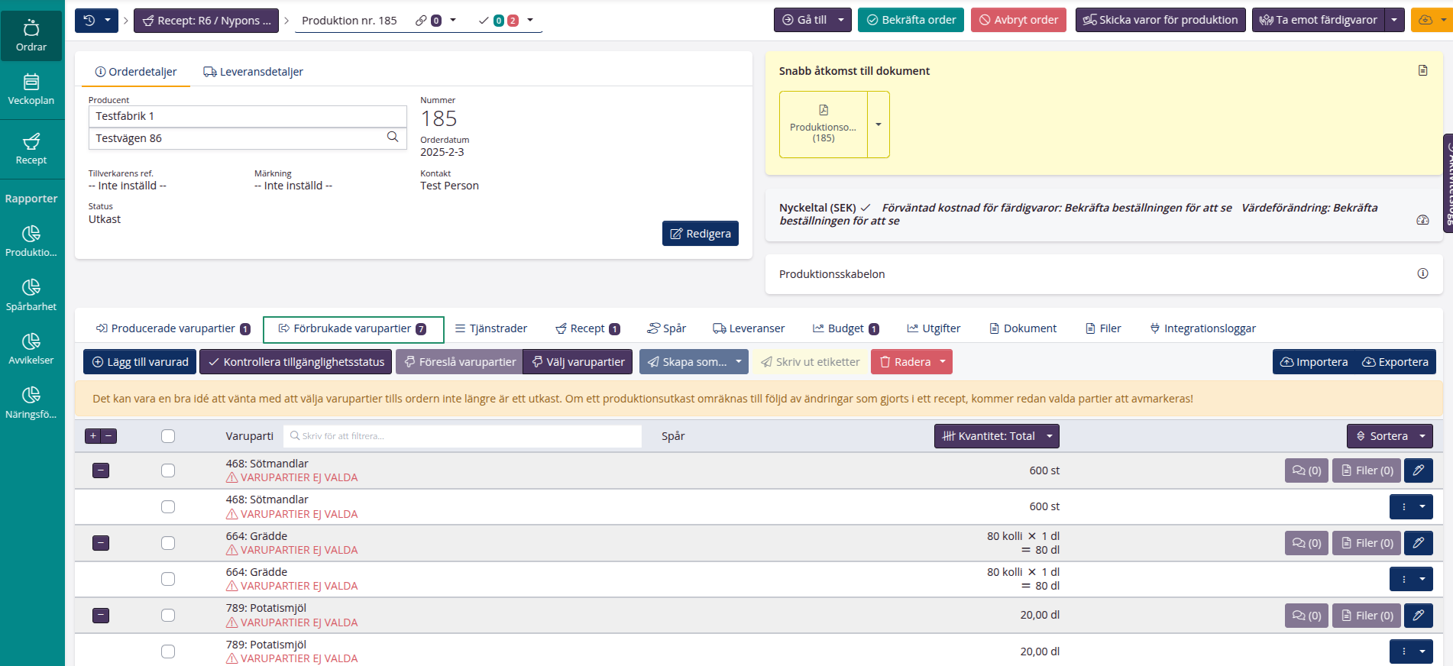Open comments (0) for 664: Grädde row

click(x=1306, y=543)
